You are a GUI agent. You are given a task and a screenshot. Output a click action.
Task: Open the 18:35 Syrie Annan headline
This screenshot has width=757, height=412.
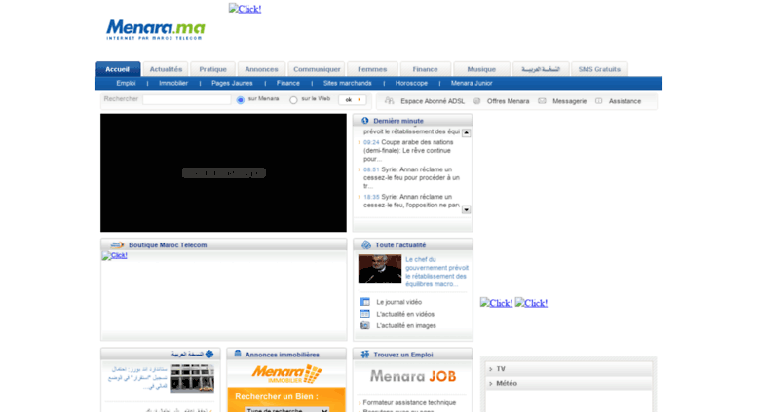(411, 201)
